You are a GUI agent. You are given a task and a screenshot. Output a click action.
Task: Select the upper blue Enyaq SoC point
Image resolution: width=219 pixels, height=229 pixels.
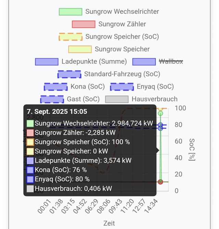click(x=160, y=125)
